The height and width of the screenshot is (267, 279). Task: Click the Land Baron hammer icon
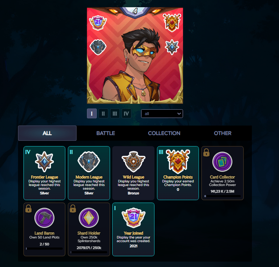click(x=44, y=218)
